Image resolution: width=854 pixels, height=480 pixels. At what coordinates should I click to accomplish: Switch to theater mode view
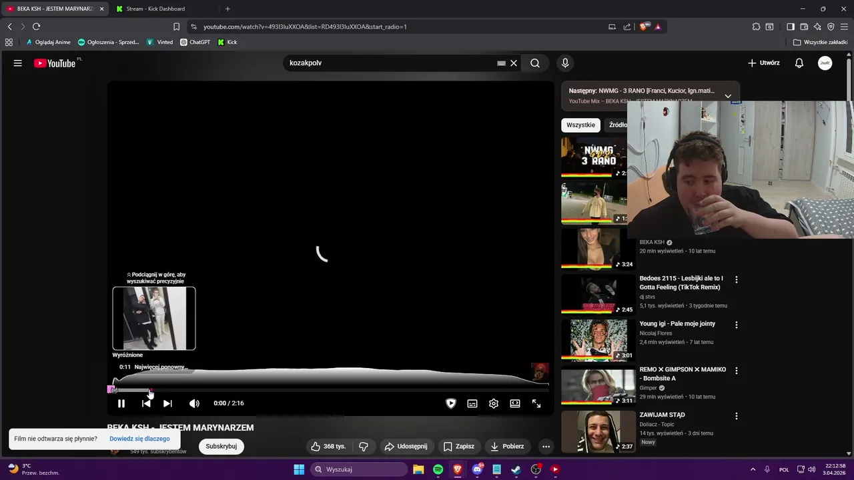pyautogui.click(x=515, y=403)
